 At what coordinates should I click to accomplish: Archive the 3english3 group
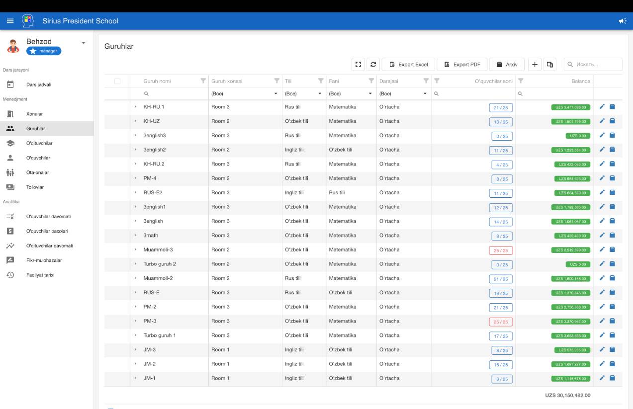click(x=613, y=135)
